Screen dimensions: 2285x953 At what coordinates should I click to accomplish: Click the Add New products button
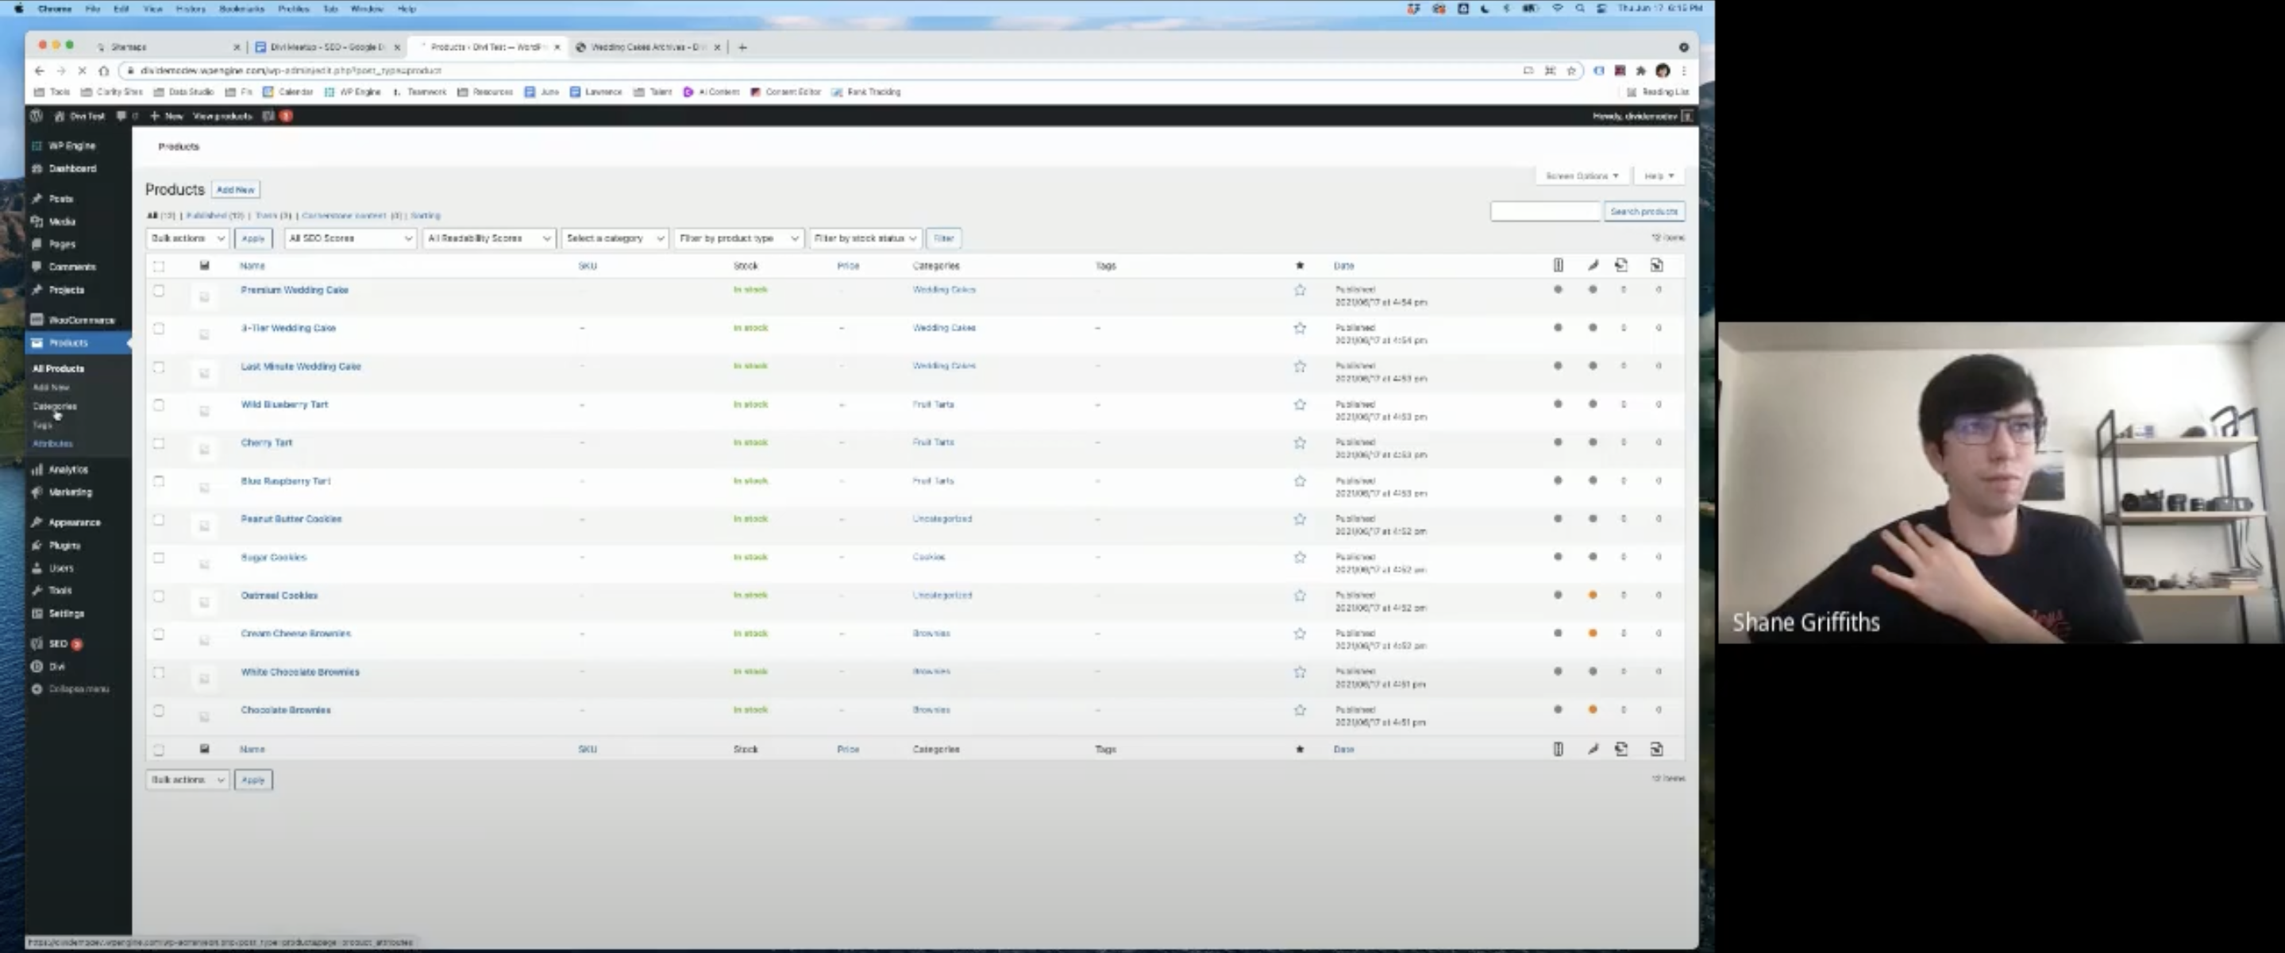235,190
